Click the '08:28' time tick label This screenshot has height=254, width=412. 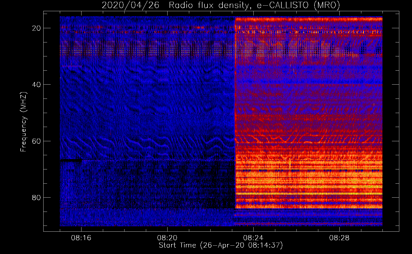coord(339,238)
